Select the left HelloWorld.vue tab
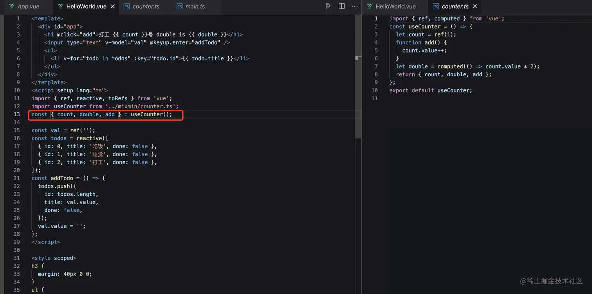 point(86,7)
